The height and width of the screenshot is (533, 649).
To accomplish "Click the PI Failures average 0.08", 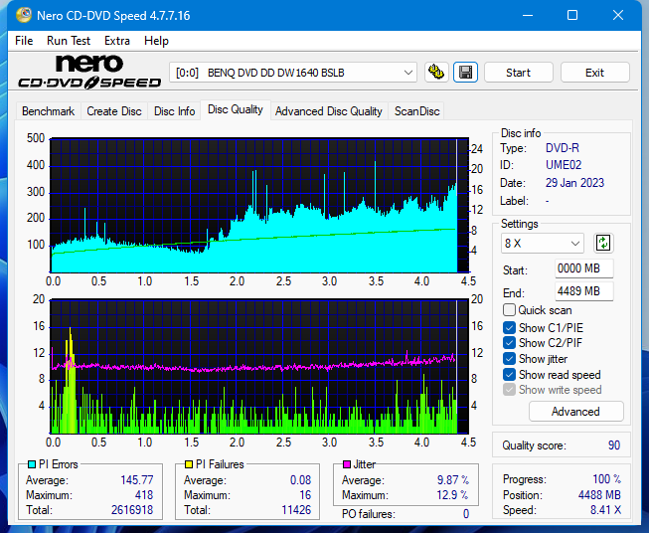I will 300,480.
